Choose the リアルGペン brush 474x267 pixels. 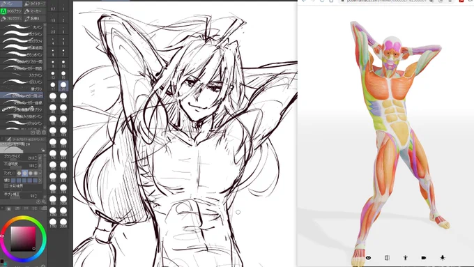click(22, 123)
